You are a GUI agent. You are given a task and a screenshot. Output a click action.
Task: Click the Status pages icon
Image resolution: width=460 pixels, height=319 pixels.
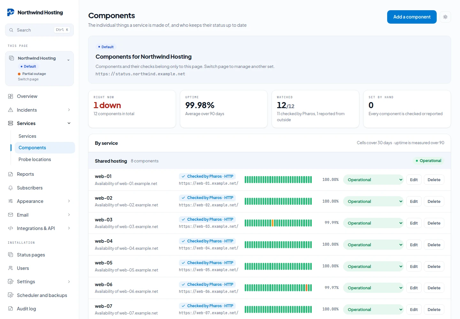point(11,255)
